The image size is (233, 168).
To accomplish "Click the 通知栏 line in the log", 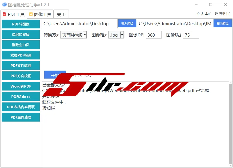I will point(49,108).
